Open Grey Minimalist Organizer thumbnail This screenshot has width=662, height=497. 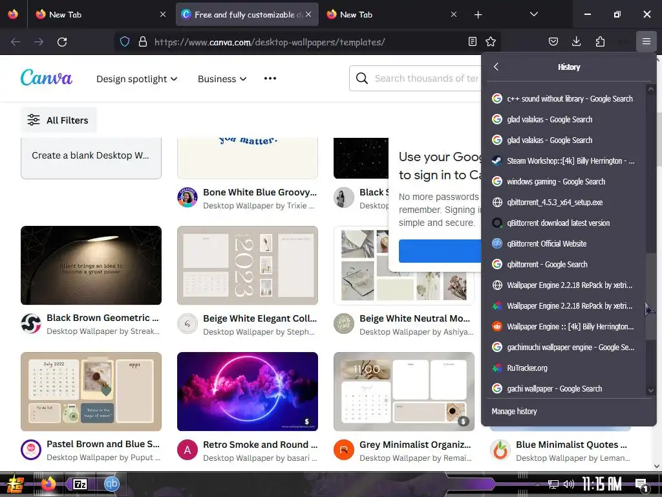[403, 392]
